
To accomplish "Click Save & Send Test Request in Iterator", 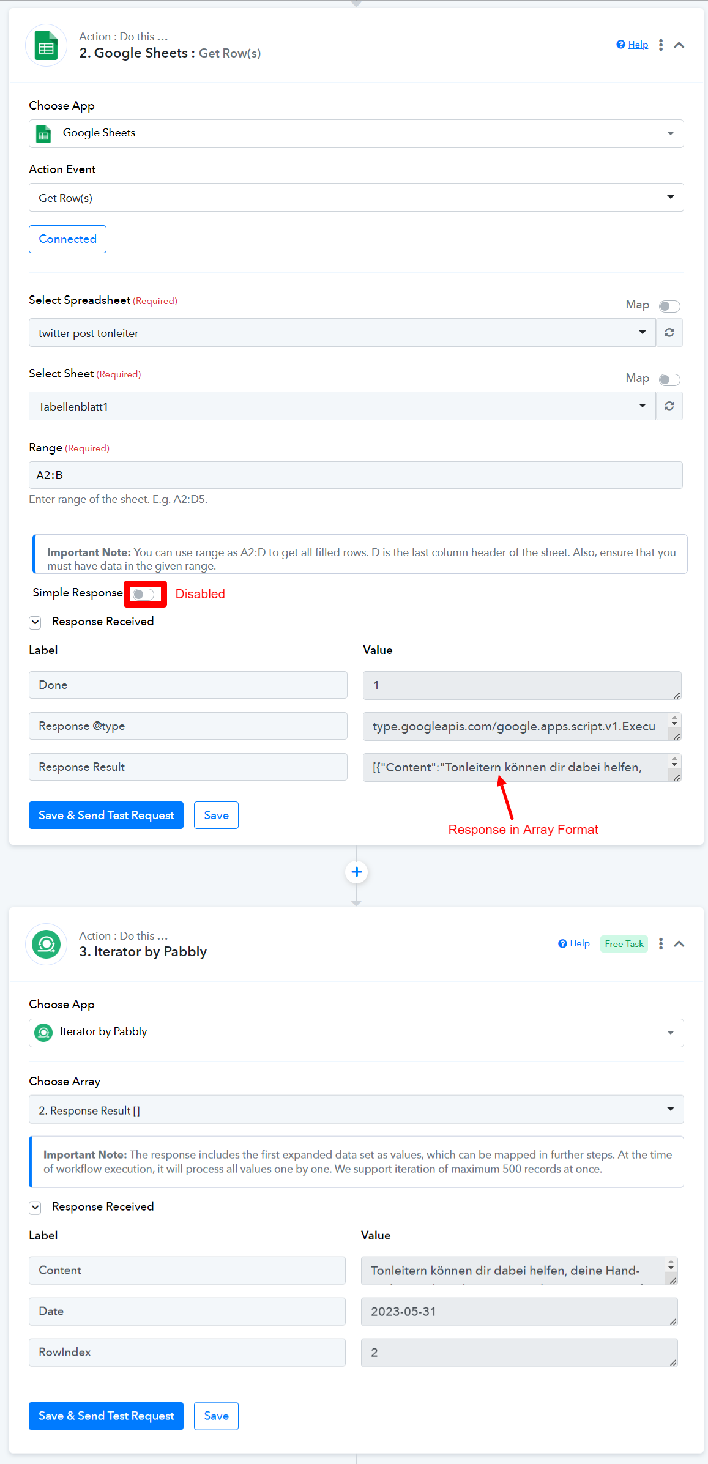I will pos(106,1416).
